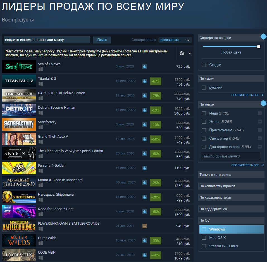Check the Экшен tag filter

coord(204,122)
